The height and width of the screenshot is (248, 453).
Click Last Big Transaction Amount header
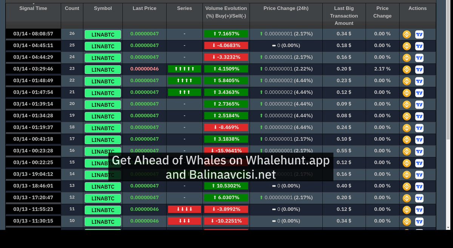344,16
